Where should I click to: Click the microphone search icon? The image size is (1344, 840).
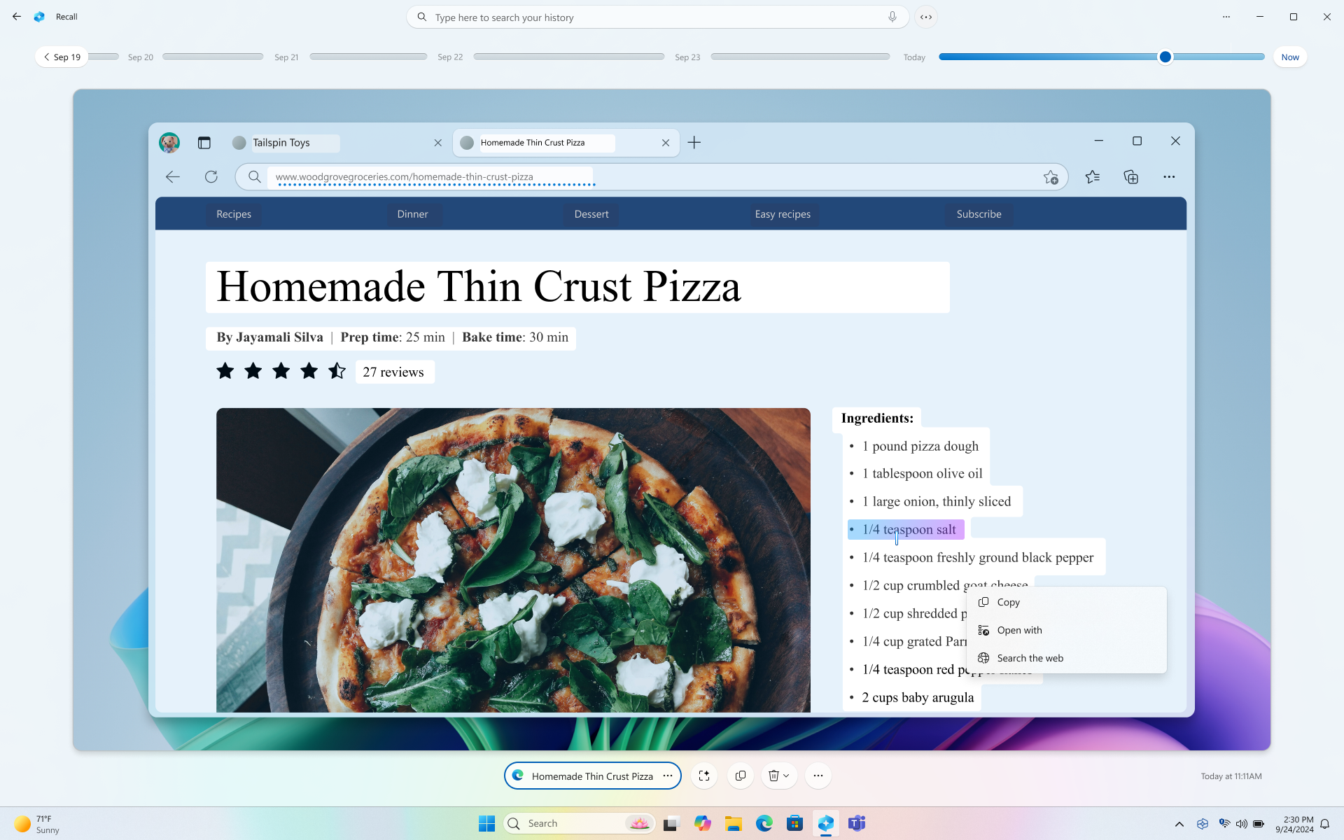pos(892,17)
